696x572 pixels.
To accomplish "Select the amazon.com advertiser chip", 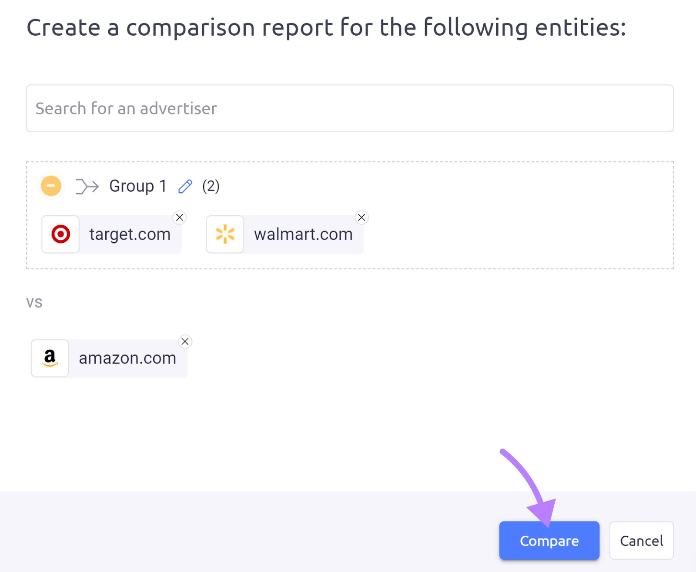I will click(127, 358).
